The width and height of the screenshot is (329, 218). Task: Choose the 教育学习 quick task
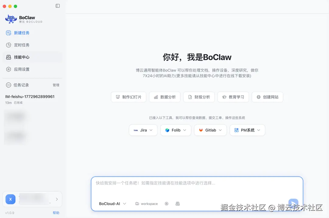coord(233,97)
